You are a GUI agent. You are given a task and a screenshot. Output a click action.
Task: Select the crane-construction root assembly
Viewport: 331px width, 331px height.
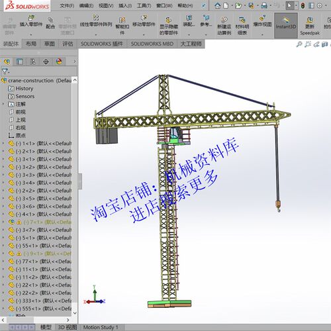pyautogui.click(x=36, y=81)
